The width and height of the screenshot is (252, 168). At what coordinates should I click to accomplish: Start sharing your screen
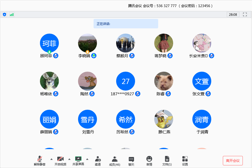(x=78, y=160)
